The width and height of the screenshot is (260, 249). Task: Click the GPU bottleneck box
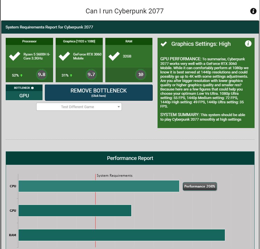point(24,96)
